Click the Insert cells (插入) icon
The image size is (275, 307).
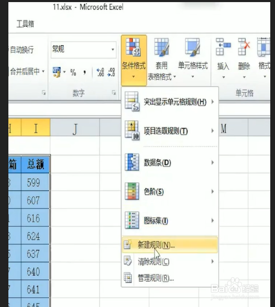click(x=223, y=47)
